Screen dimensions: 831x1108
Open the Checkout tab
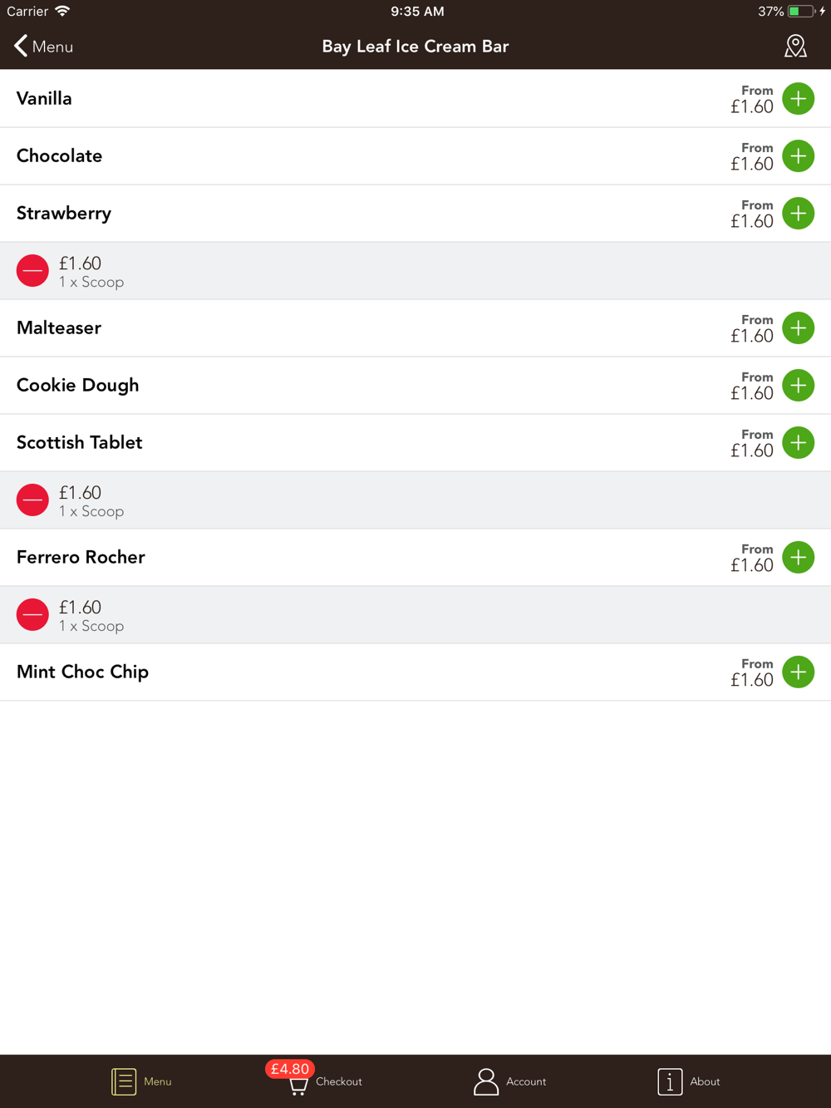[x=326, y=1081]
